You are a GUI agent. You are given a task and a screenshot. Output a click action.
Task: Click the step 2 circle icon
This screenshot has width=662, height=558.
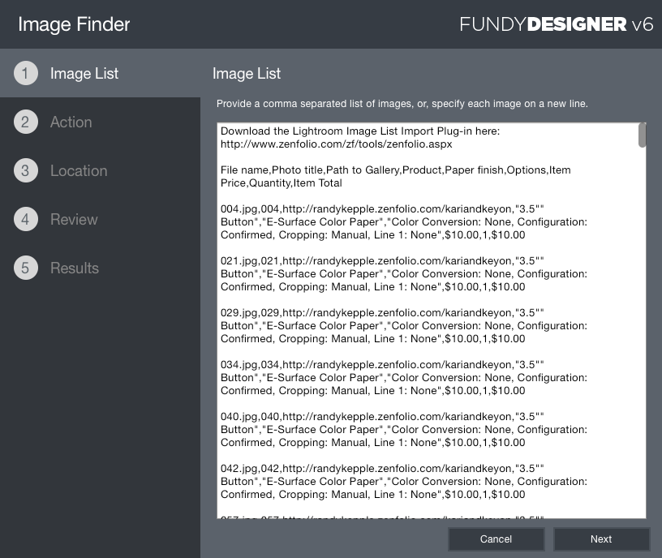pyautogui.click(x=26, y=122)
